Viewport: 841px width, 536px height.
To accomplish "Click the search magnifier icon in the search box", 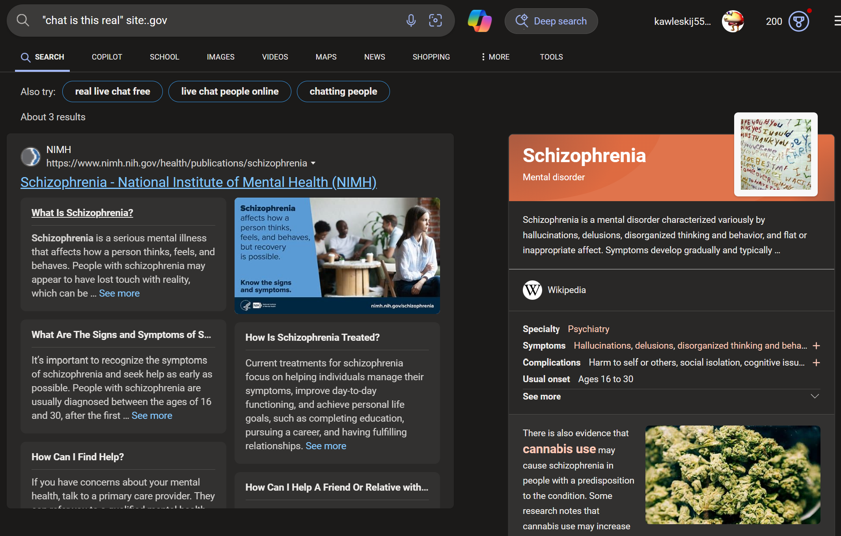I will pos(23,21).
